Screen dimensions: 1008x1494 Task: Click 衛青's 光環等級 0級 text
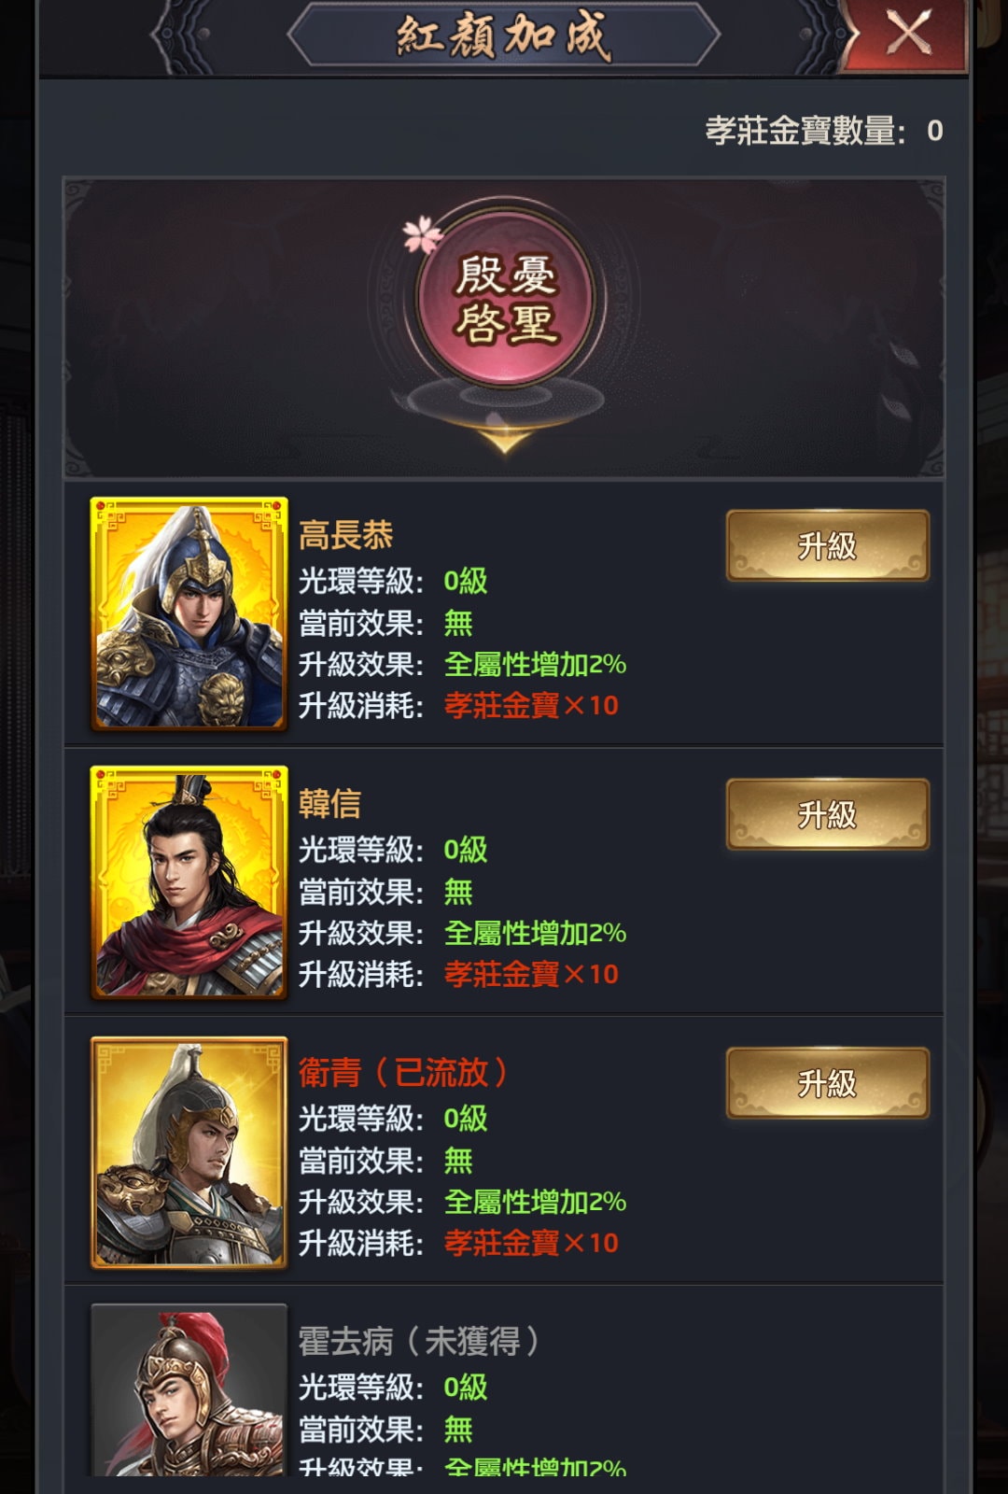coord(393,1118)
